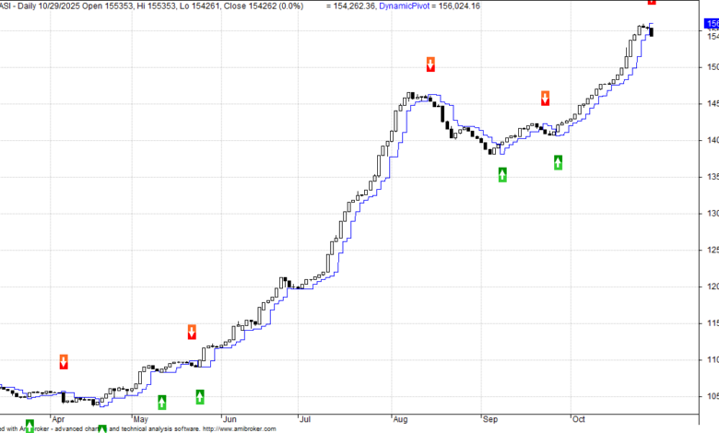Click the green buy arrow before June

pos(200,397)
